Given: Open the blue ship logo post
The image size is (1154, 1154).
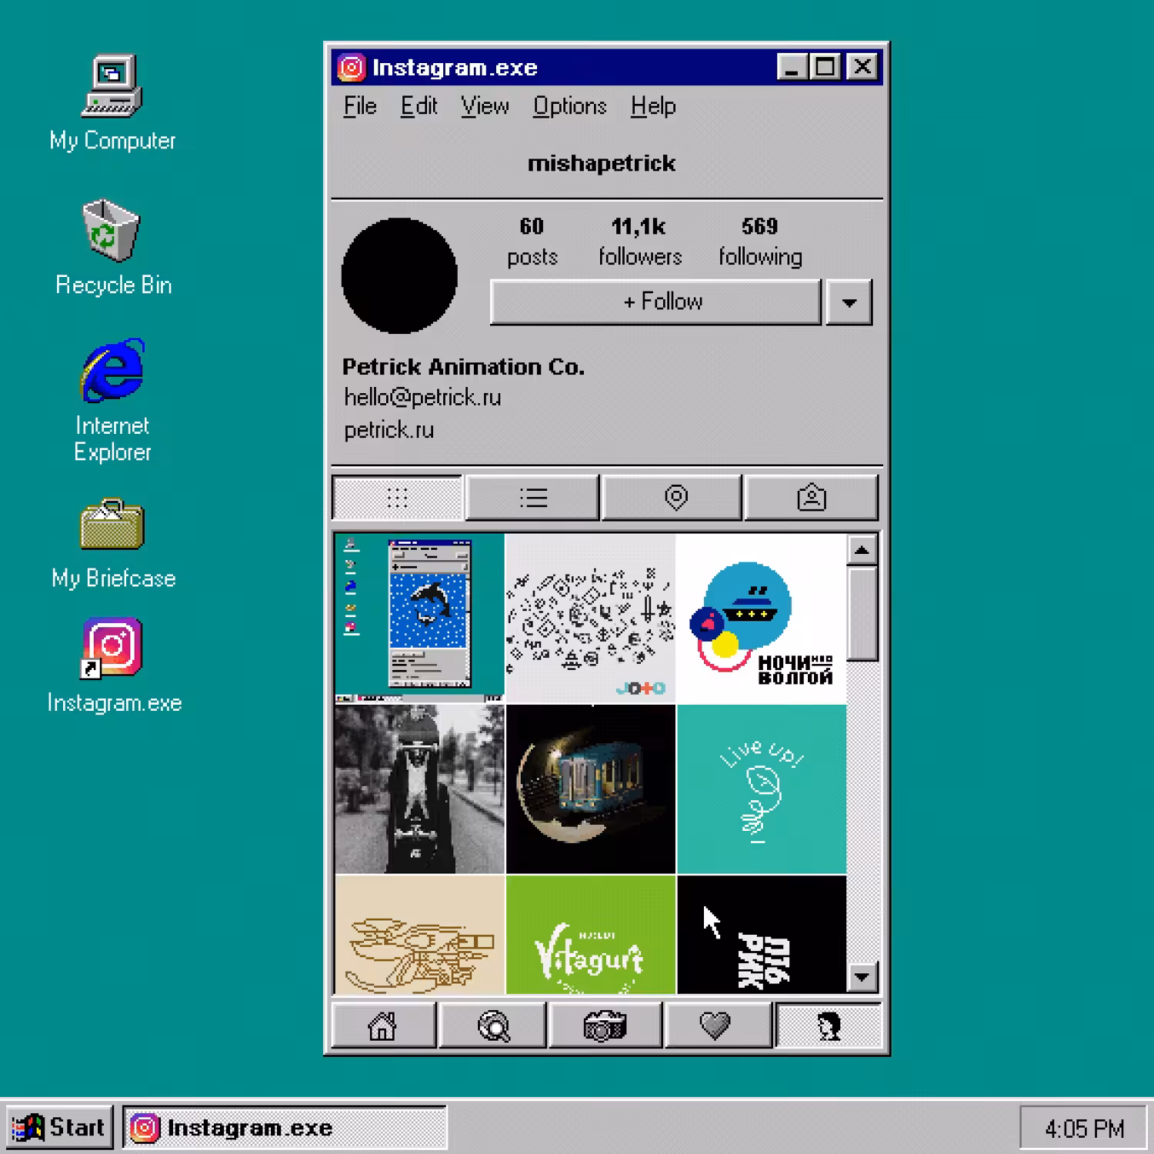Looking at the screenshot, I should pyautogui.click(x=761, y=619).
